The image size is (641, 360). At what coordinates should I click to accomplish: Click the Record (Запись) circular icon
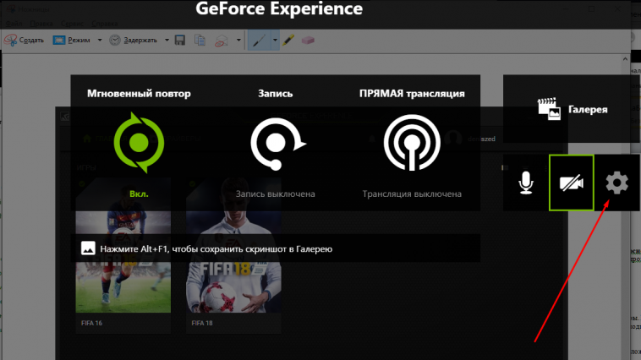[277, 144]
